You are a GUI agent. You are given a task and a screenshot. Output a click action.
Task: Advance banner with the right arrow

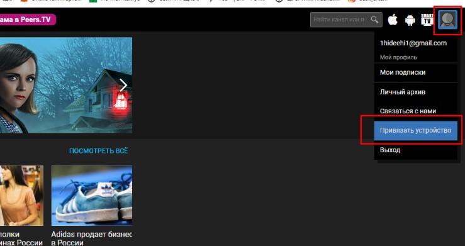click(123, 86)
